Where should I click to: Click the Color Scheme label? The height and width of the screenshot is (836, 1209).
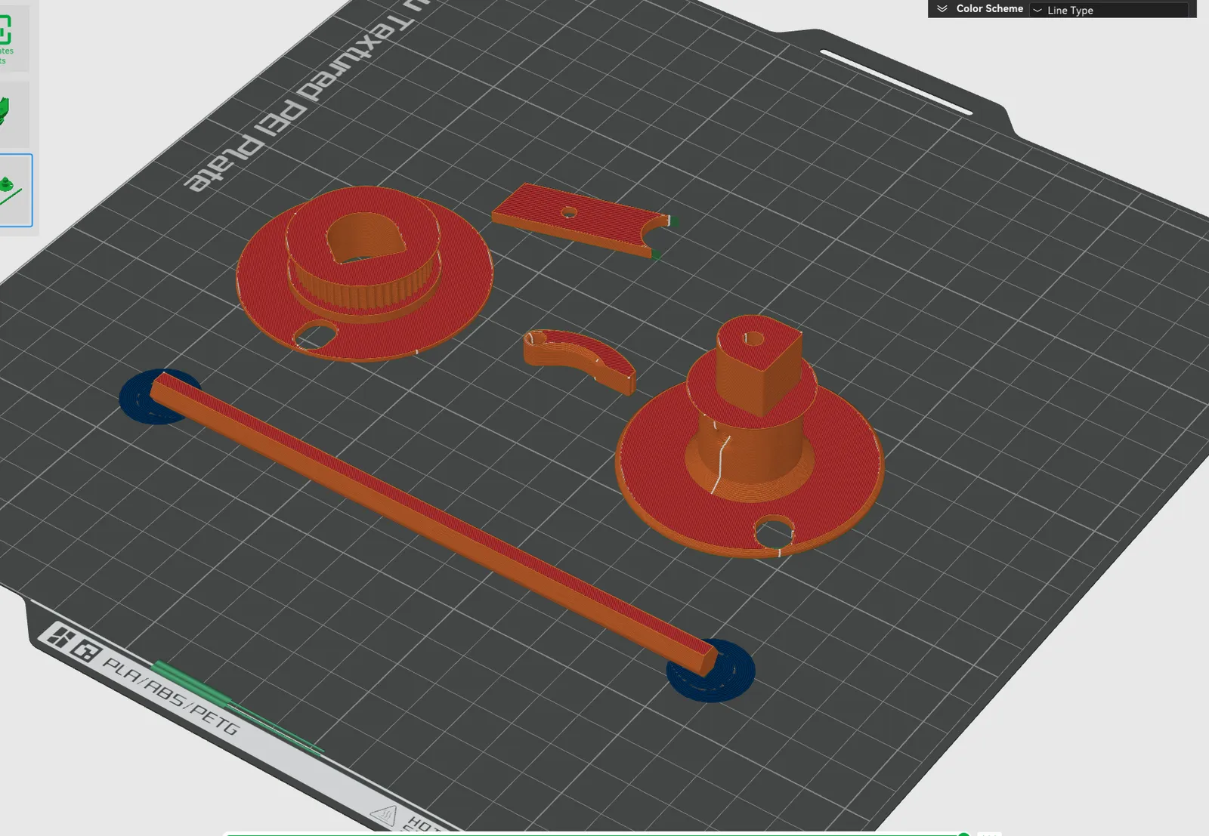989,9
